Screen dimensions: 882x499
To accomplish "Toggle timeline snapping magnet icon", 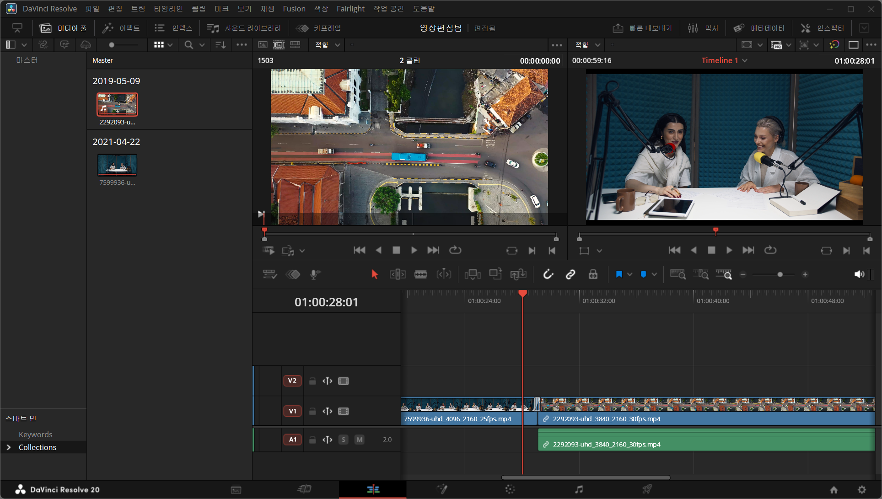I will [x=548, y=274].
